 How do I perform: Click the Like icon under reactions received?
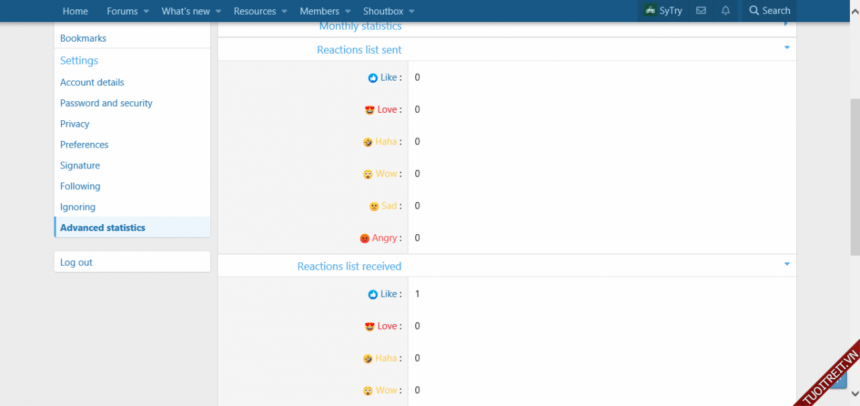click(373, 295)
